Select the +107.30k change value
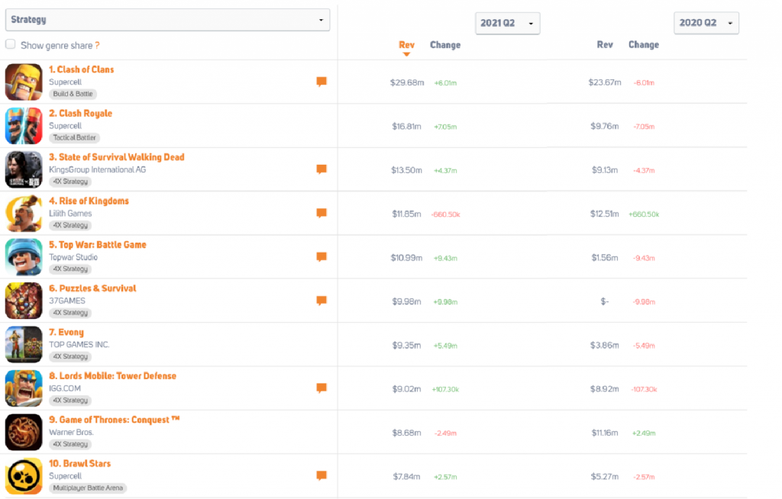The height and width of the screenshot is (499, 782). [x=445, y=390]
